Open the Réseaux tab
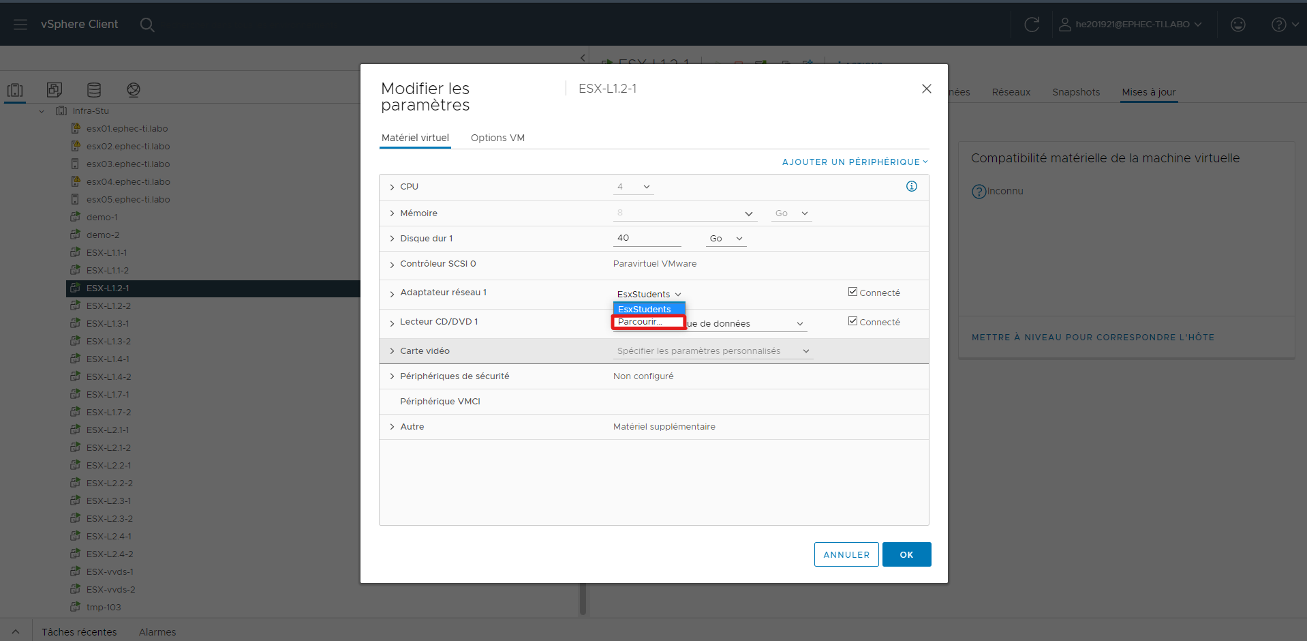The height and width of the screenshot is (641, 1307). 1011,92
